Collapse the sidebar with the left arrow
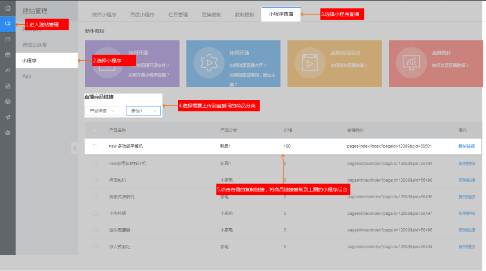The width and height of the screenshot is (486, 271). pos(75,148)
